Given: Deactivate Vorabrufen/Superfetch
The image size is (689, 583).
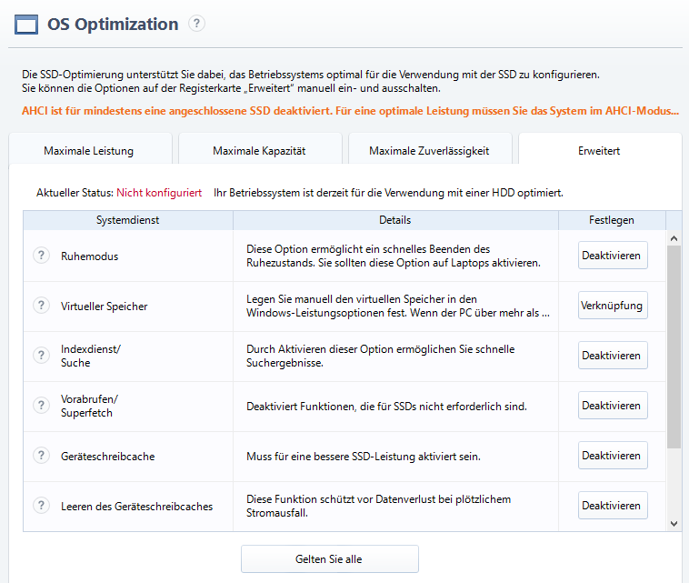Looking at the screenshot, I should click(613, 406).
